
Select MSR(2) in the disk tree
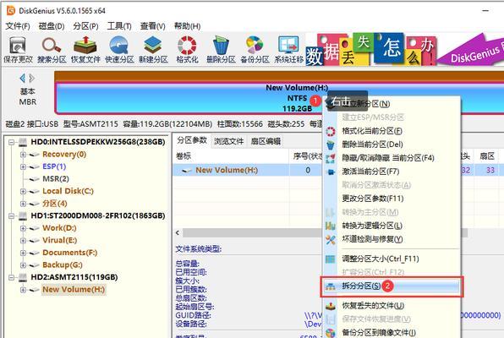coord(56,179)
